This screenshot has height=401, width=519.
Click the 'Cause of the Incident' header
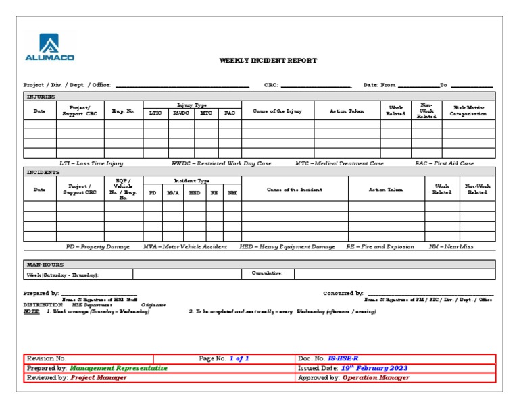coord(295,190)
